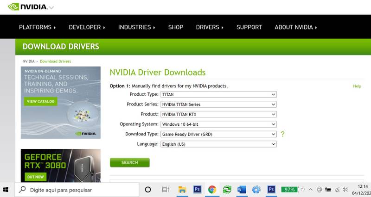Click the Meet Now camera tray icon

pos(319,190)
